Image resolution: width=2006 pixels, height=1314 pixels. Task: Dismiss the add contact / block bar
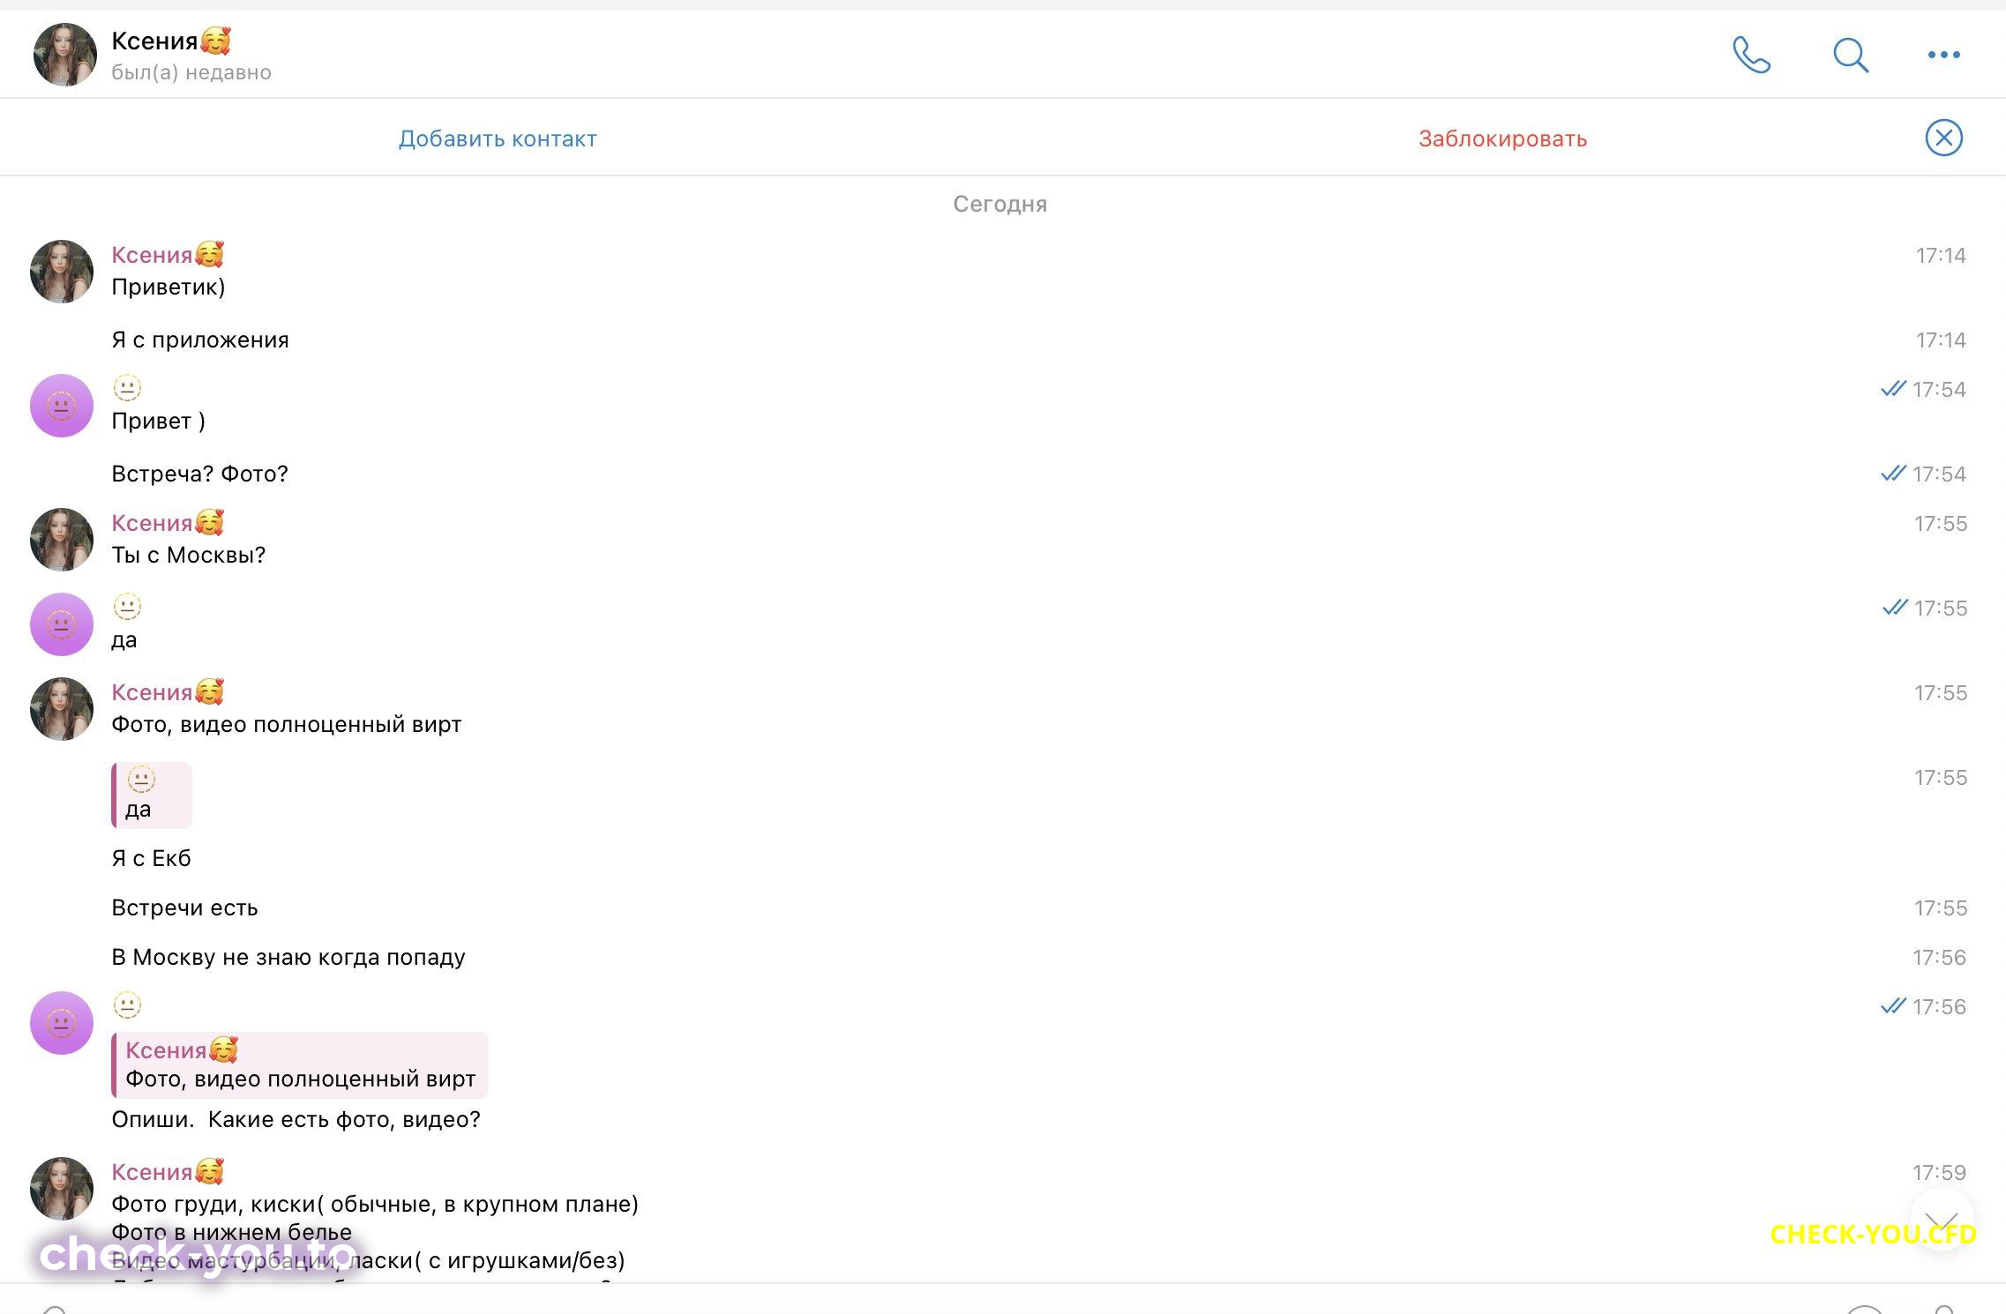pos(1943,138)
